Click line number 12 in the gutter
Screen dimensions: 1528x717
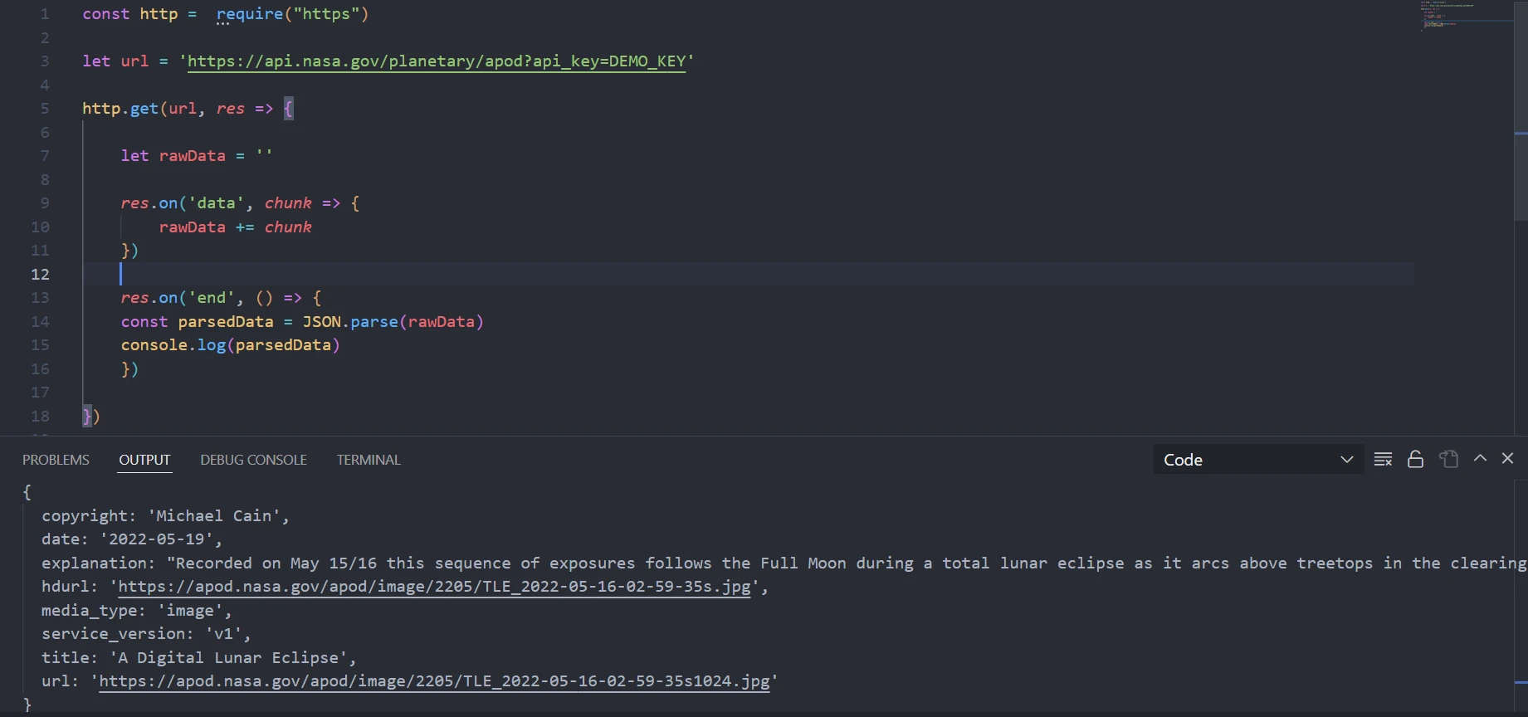[x=40, y=274]
